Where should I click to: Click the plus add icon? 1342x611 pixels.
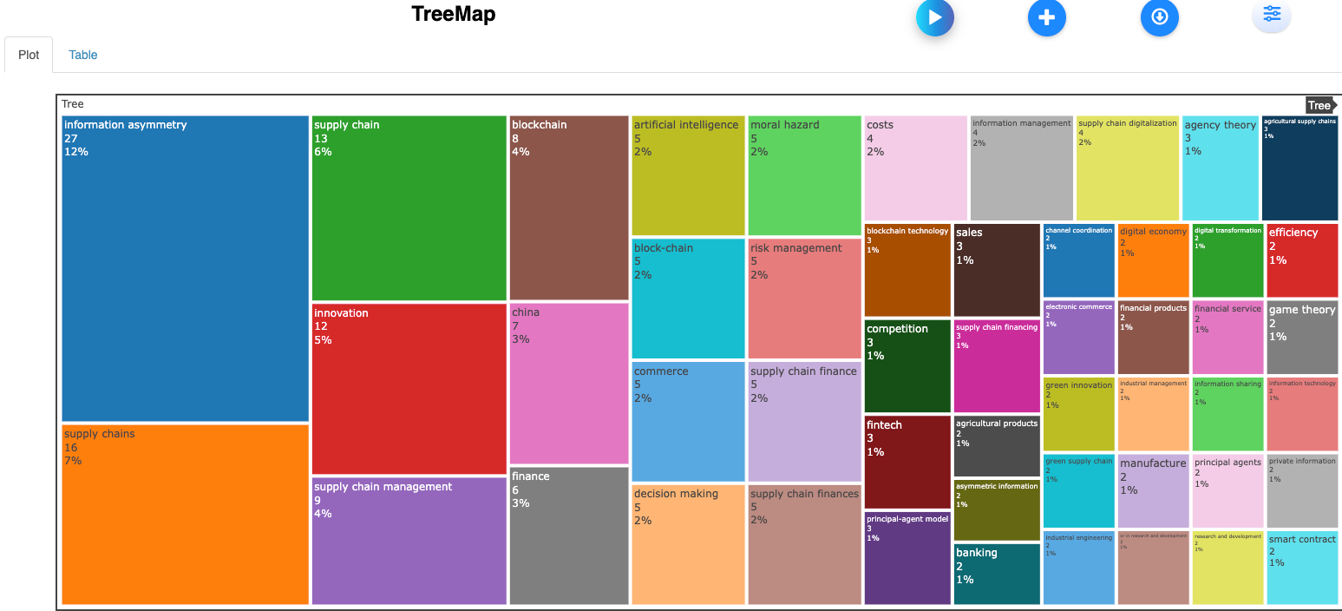pyautogui.click(x=1046, y=17)
